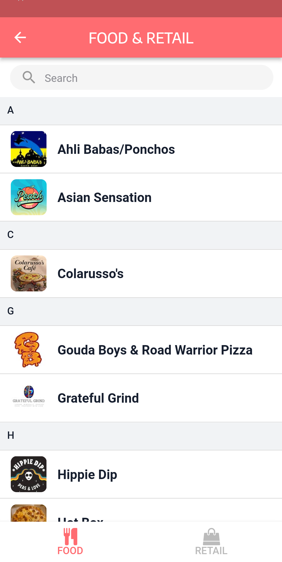Image resolution: width=282 pixels, height=562 pixels.
Task: Tap the Hippie Dip logo icon
Action: point(29,474)
